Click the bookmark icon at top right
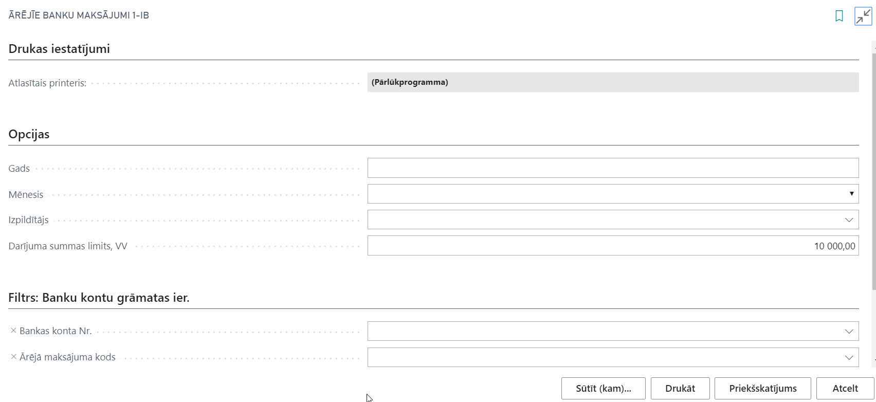This screenshot has width=876, height=402. pos(839,16)
